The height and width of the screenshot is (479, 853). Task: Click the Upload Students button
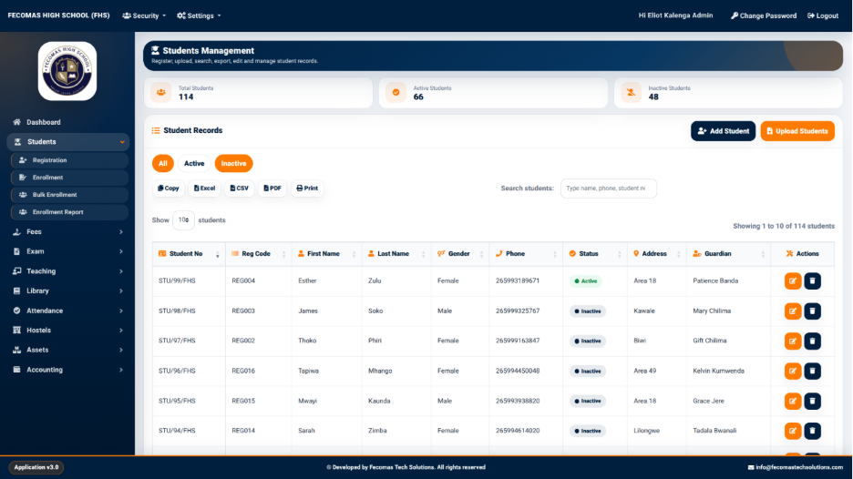click(797, 131)
